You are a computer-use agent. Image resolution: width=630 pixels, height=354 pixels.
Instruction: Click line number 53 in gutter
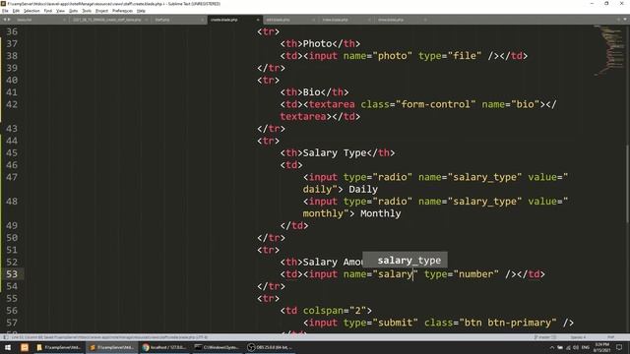click(x=12, y=274)
